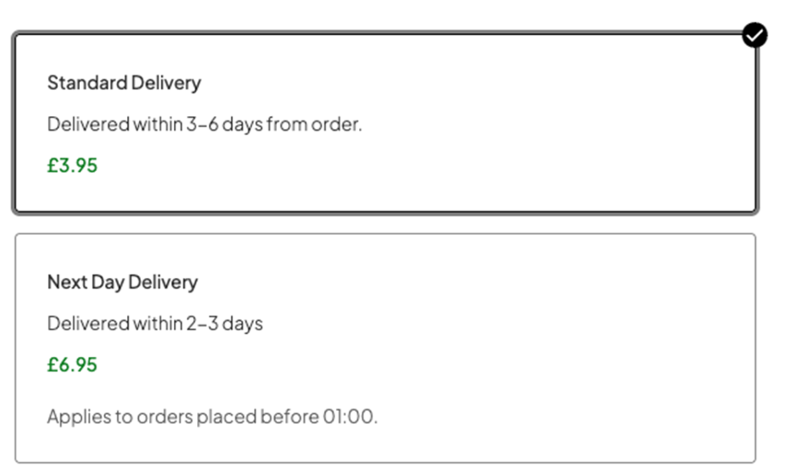785x471 pixels.
Task: Click the word 'Next' in second option
Action: [68, 282]
